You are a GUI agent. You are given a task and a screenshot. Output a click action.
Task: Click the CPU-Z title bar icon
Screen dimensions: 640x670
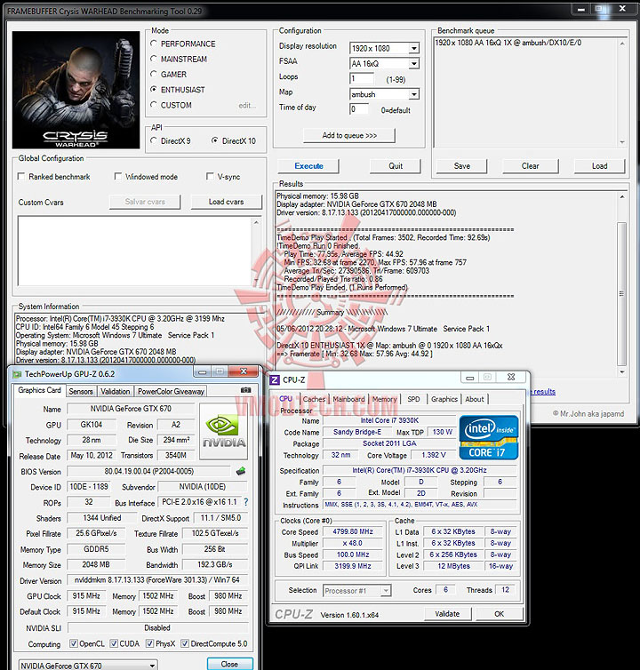pos(275,379)
